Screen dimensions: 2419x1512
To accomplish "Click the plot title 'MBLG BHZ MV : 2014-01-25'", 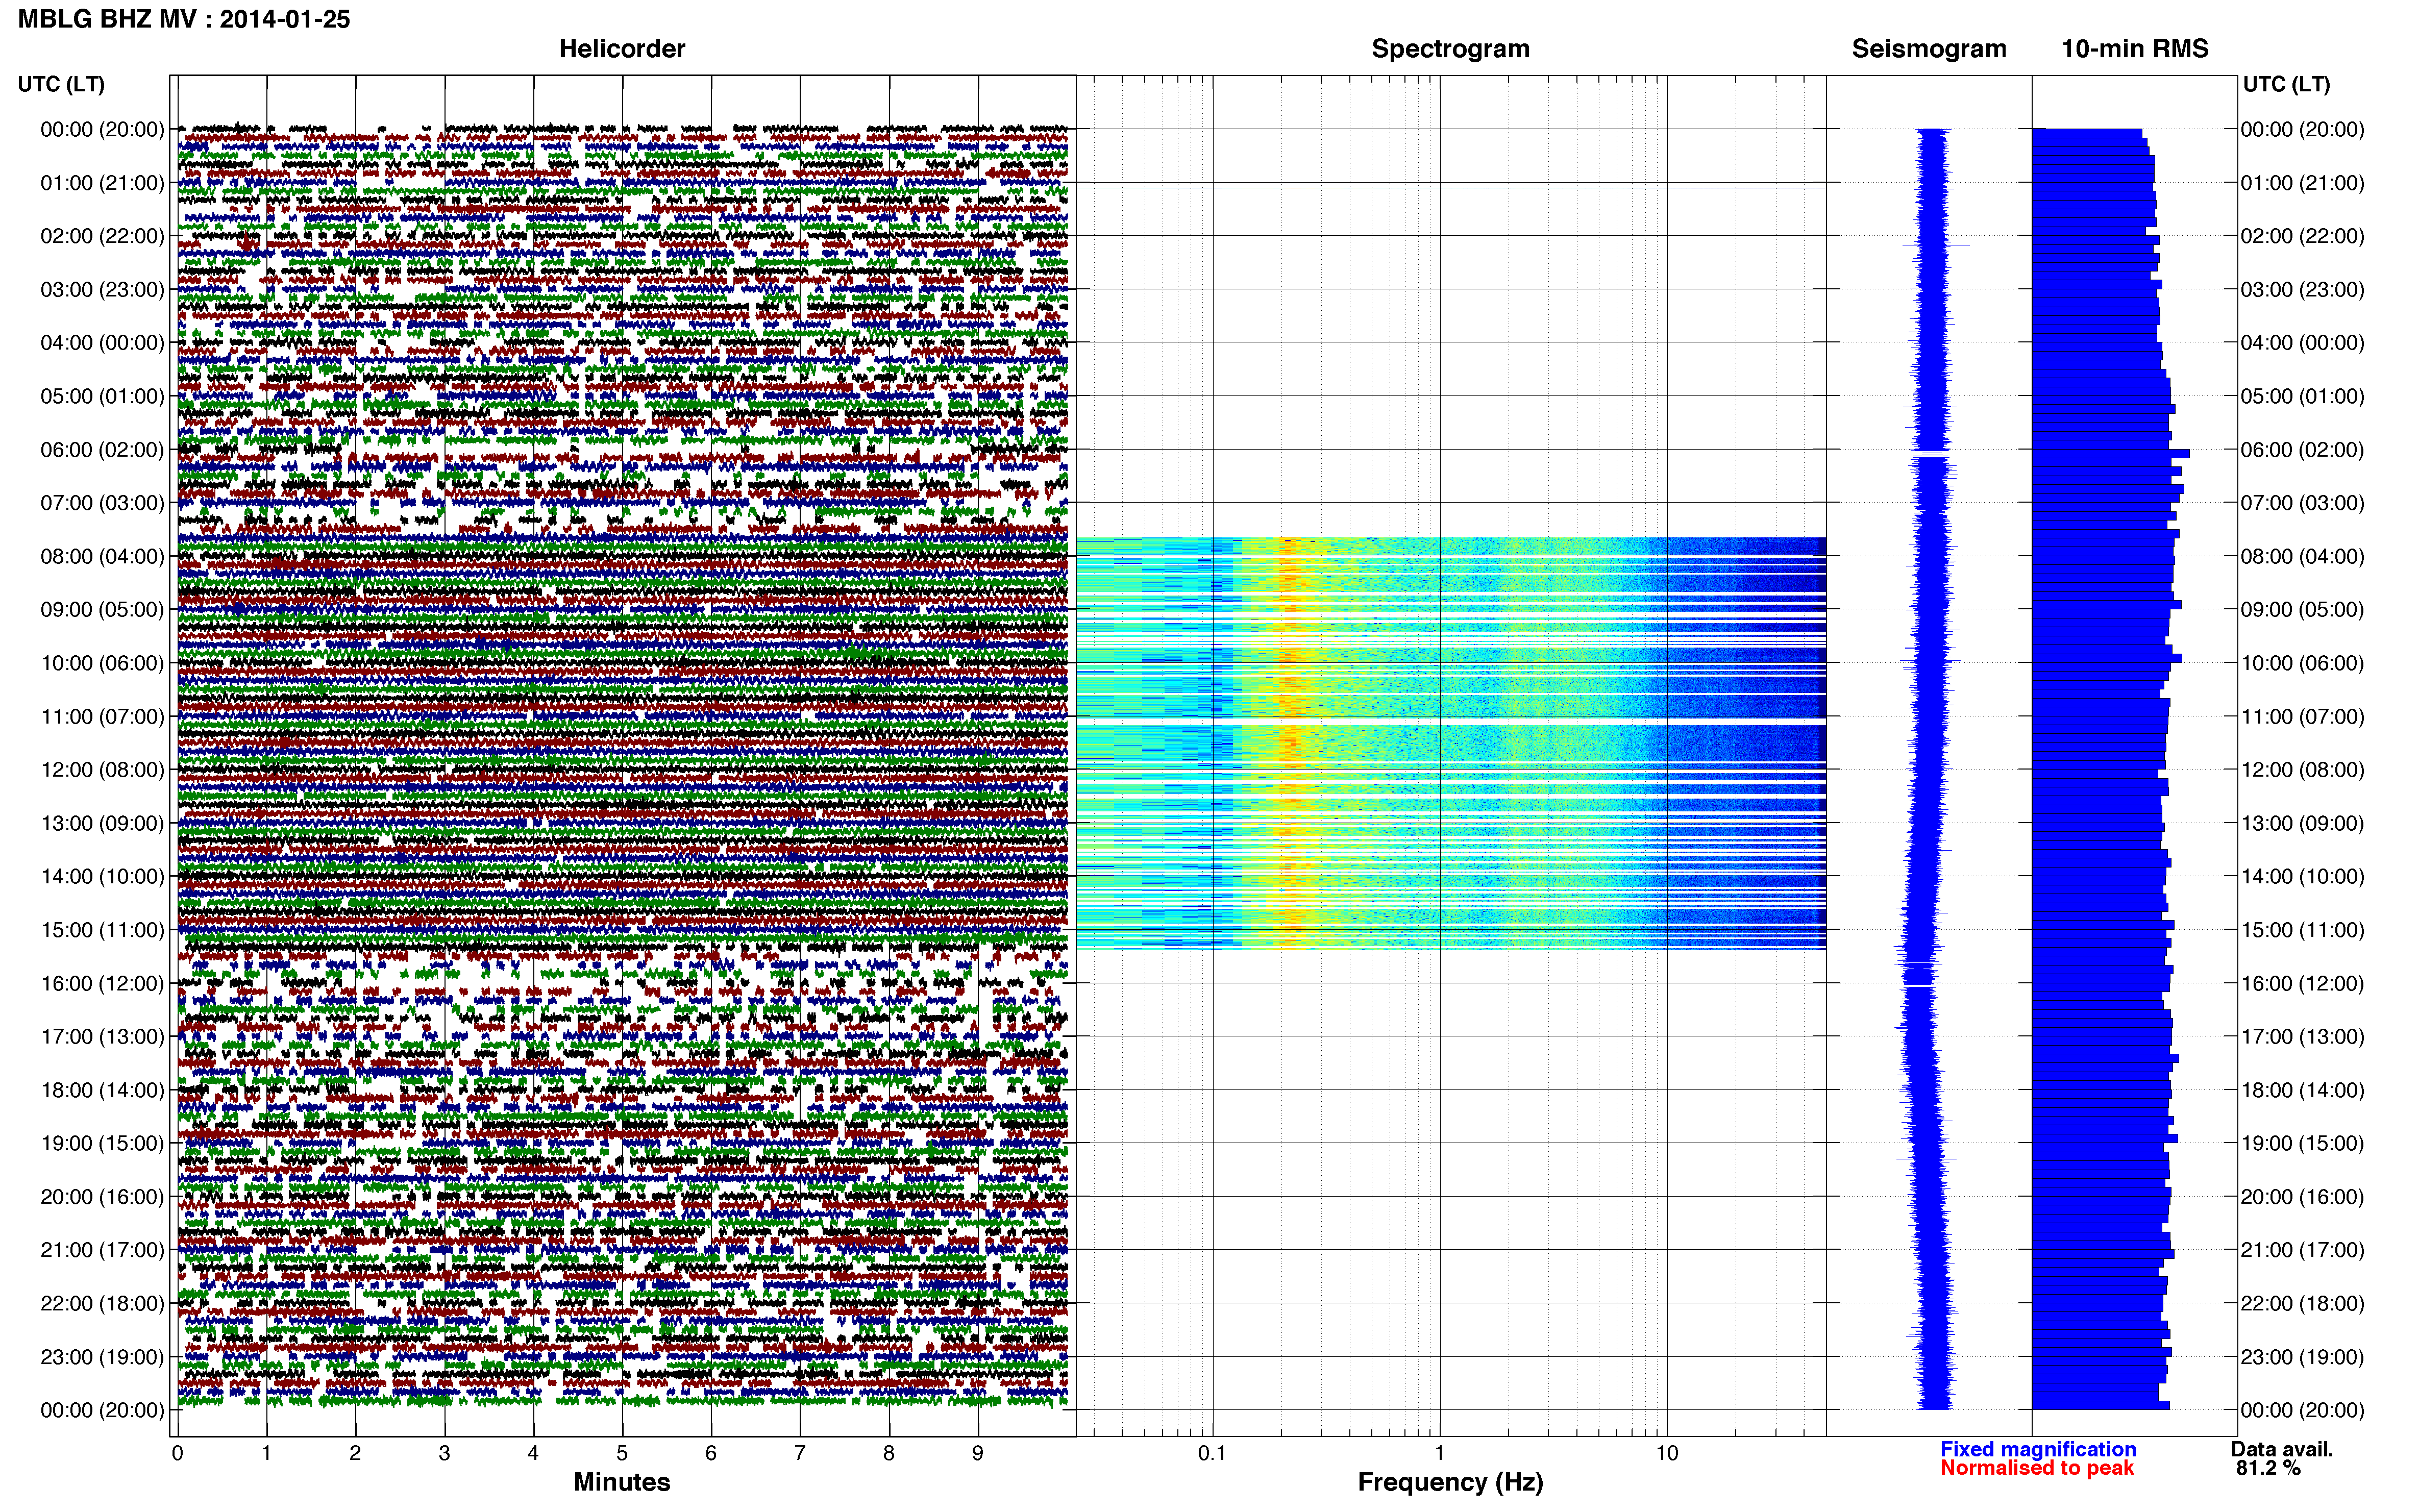I will pos(184,19).
